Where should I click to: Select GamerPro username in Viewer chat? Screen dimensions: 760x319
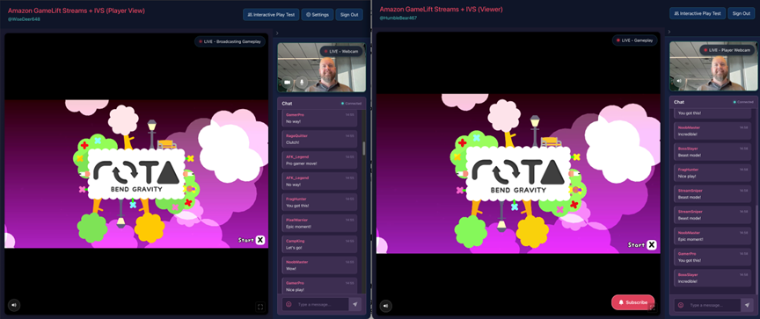coord(687,254)
